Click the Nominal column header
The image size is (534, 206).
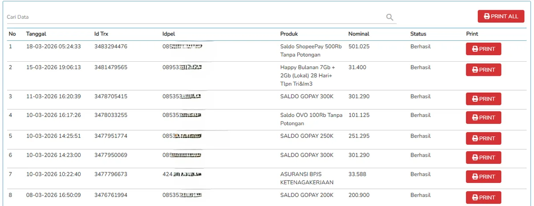point(359,34)
